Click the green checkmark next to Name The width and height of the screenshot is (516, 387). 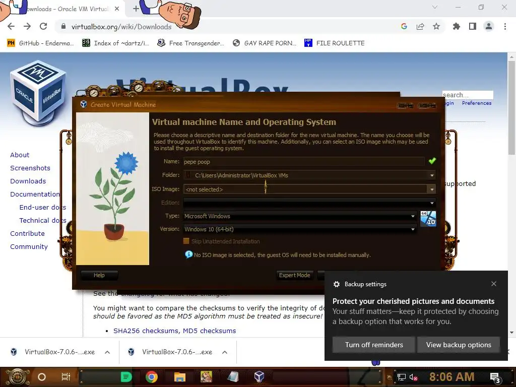click(432, 161)
